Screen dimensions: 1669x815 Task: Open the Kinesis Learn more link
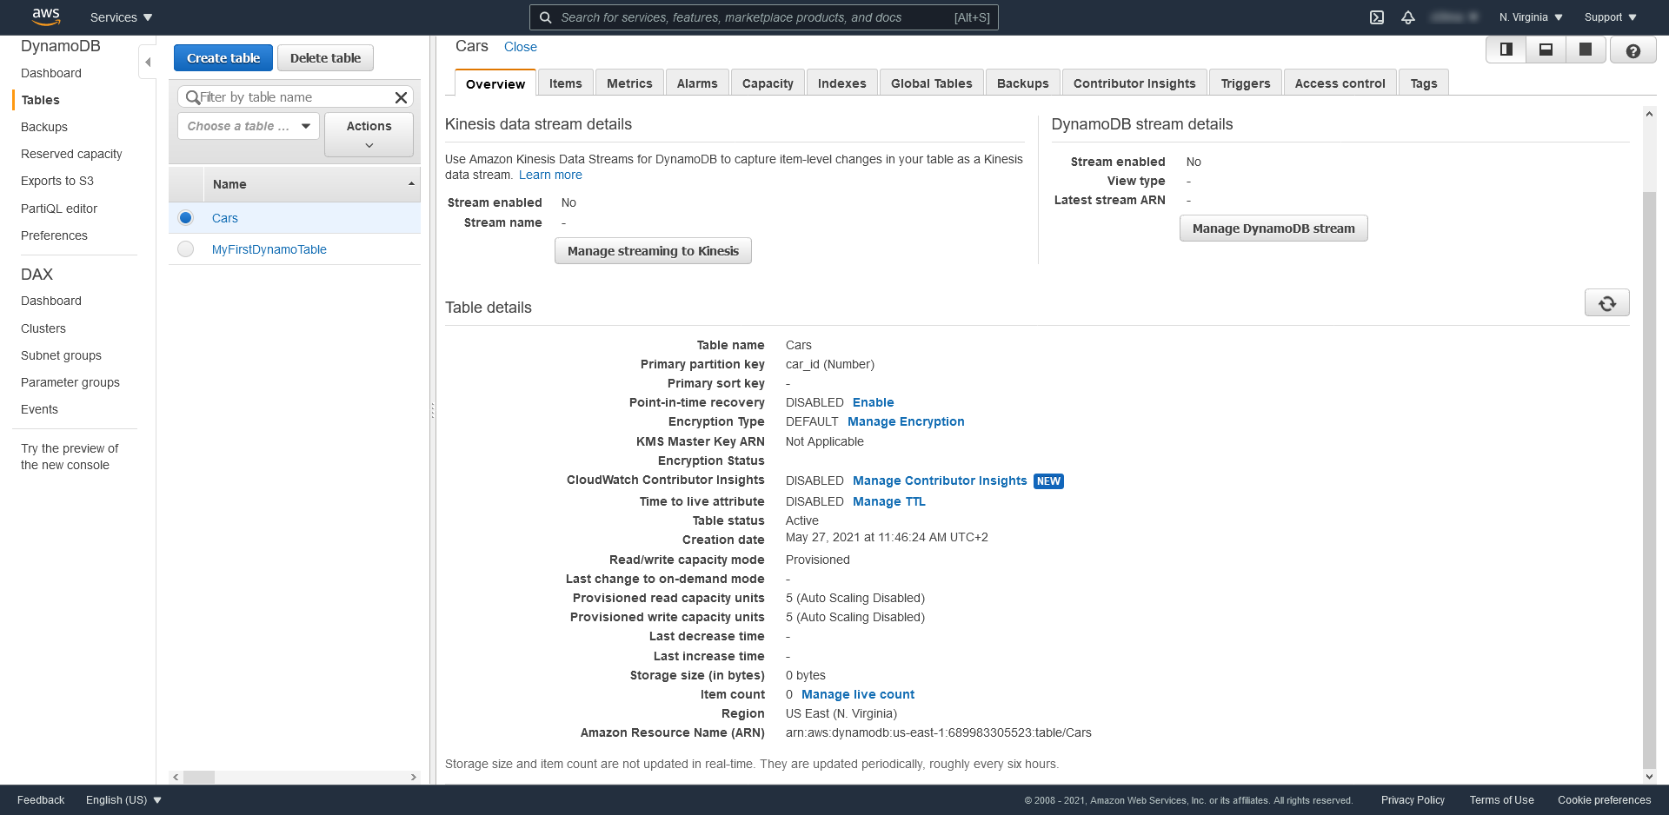point(550,175)
